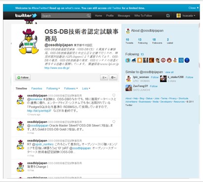The image size is (203, 182).
Task: Open the penguin avatar in Following list
Action: tap(175, 60)
